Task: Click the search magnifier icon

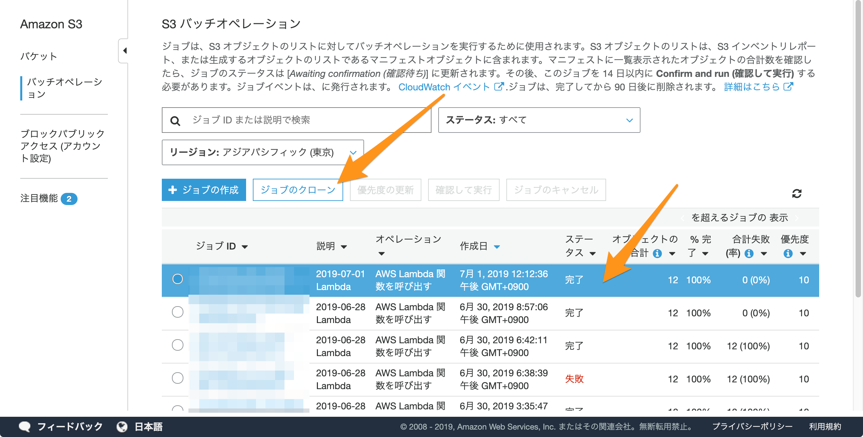Action: pos(175,121)
